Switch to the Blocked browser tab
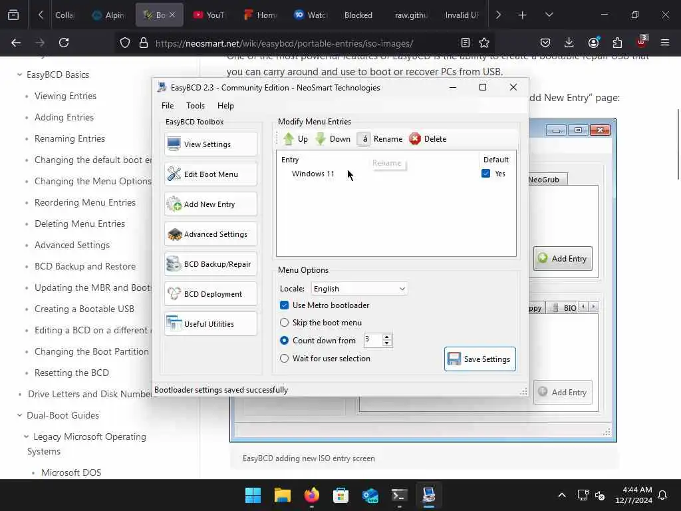Viewport: 681px width, 511px height. click(358, 15)
